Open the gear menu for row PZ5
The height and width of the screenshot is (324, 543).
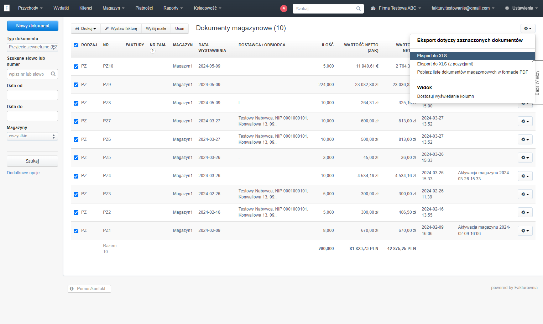point(525,158)
